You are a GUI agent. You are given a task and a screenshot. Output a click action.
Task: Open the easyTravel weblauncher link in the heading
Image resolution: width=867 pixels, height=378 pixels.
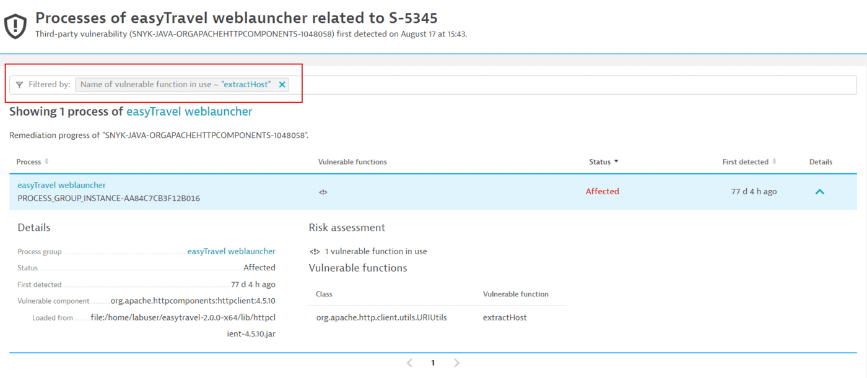pos(189,111)
